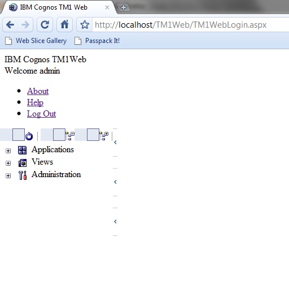Reload the page with the refresh button
Screen dimensions: 289x288
(45, 25)
